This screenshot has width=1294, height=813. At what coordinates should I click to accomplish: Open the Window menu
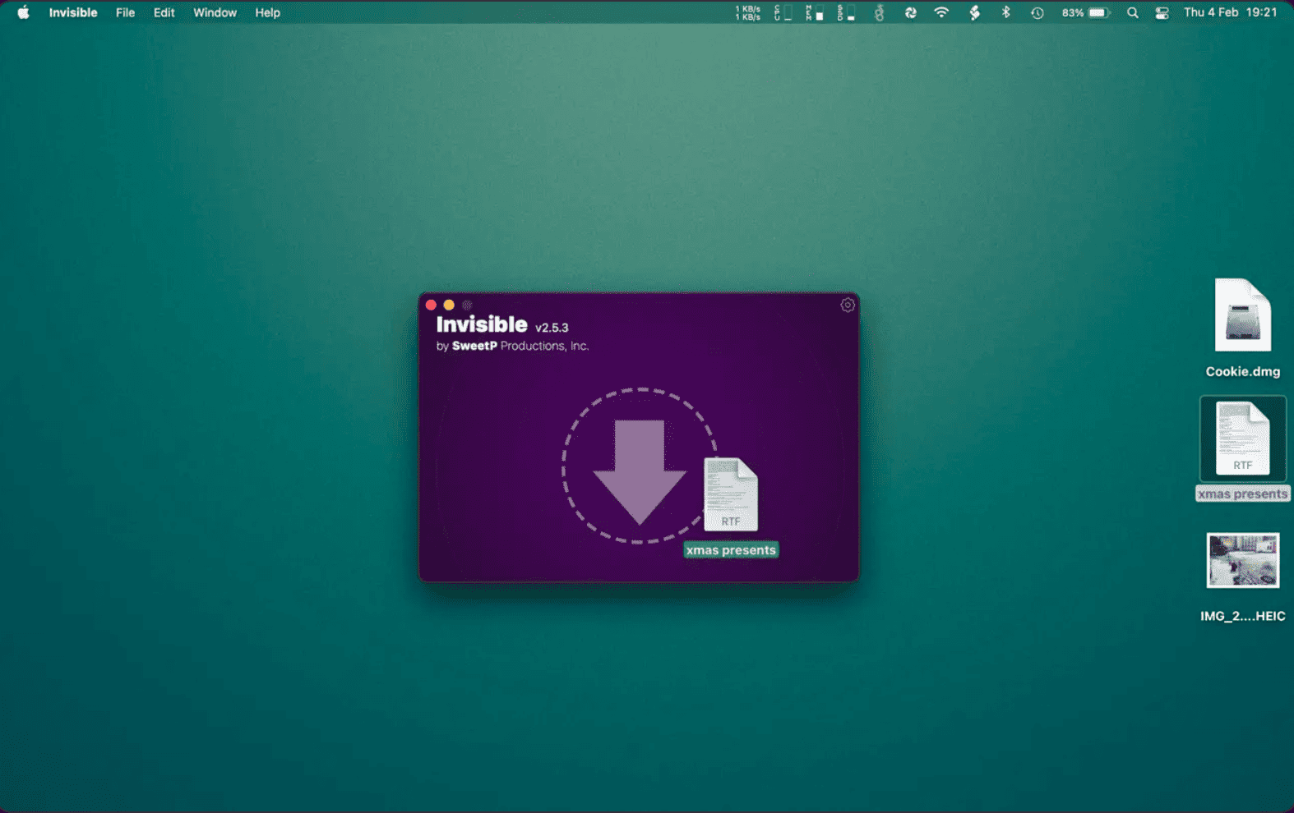click(215, 12)
